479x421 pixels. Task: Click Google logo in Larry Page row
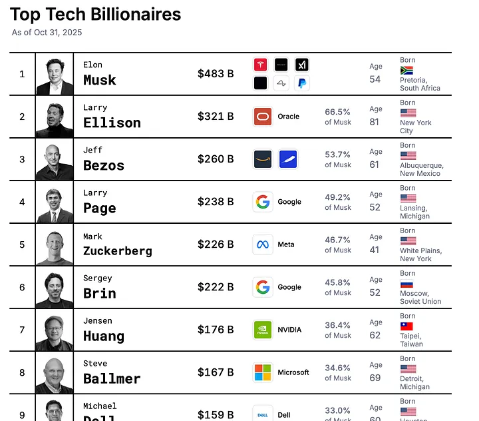[x=263, y=202]
